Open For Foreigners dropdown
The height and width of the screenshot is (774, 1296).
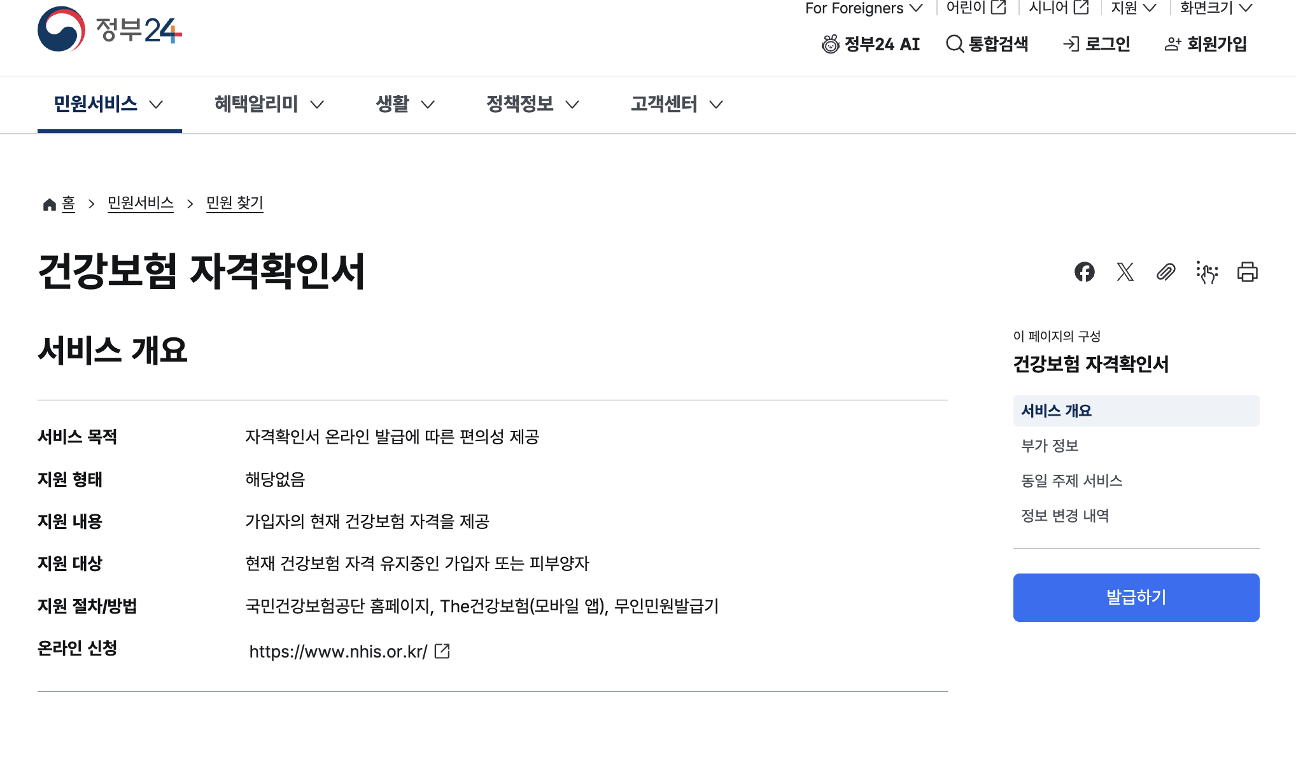tap(863, 8)
